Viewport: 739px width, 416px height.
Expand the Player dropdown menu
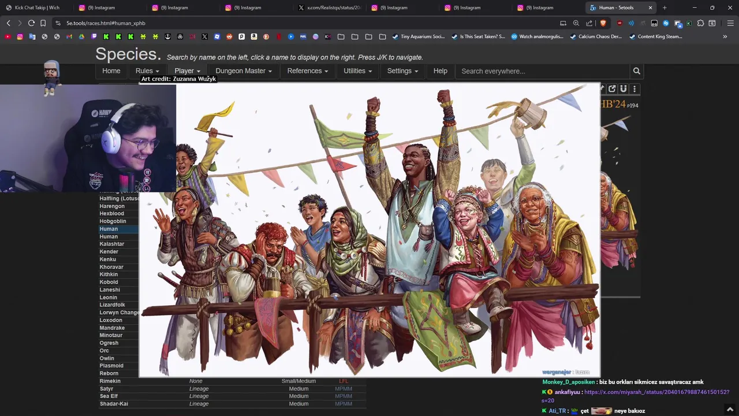tap(187, 71)
